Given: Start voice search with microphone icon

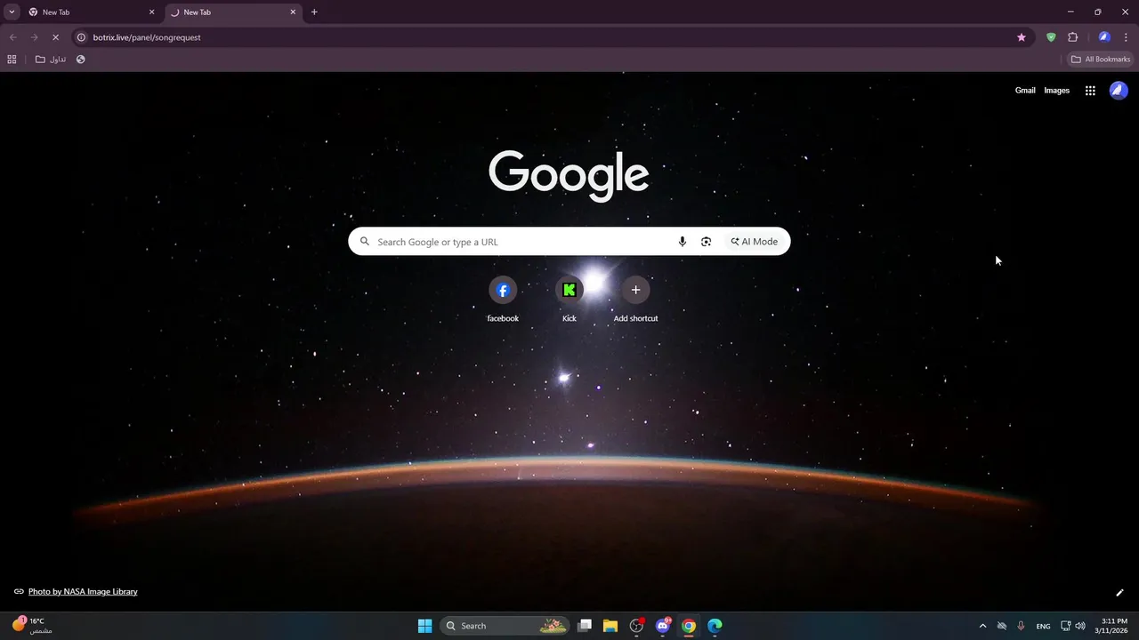Looking at the screenshot, I should pyautogui.click(x=683, y=242).
